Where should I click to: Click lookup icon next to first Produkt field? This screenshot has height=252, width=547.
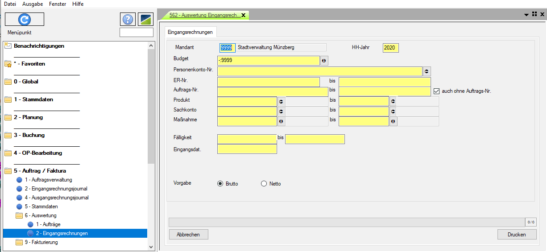[x=281, y=101]
